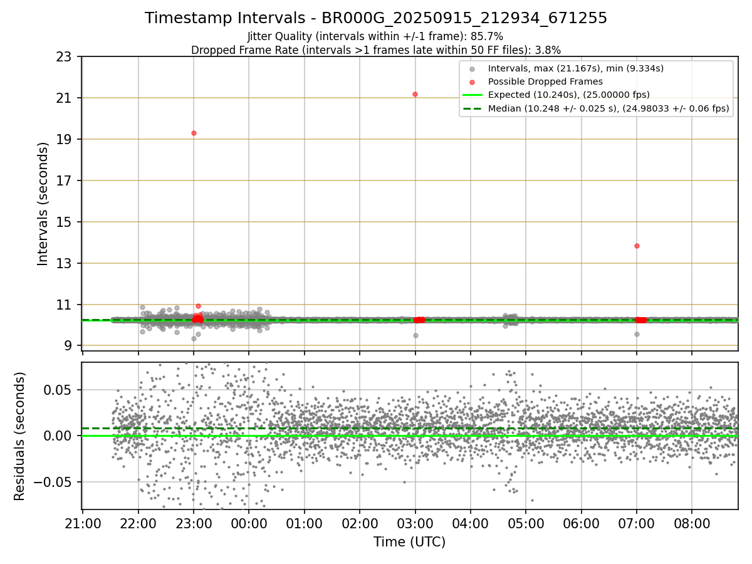Click the gray low outlier below the band at 07:00
The width and height of the screenshot is (752, 564).
pyautogui.click(x=637, y=334)
